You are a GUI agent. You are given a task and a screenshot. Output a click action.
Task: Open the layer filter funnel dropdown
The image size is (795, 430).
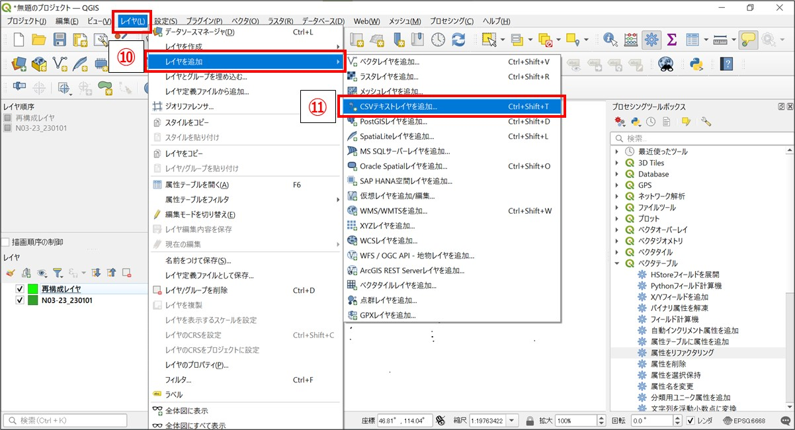click(x=60, y=272)
